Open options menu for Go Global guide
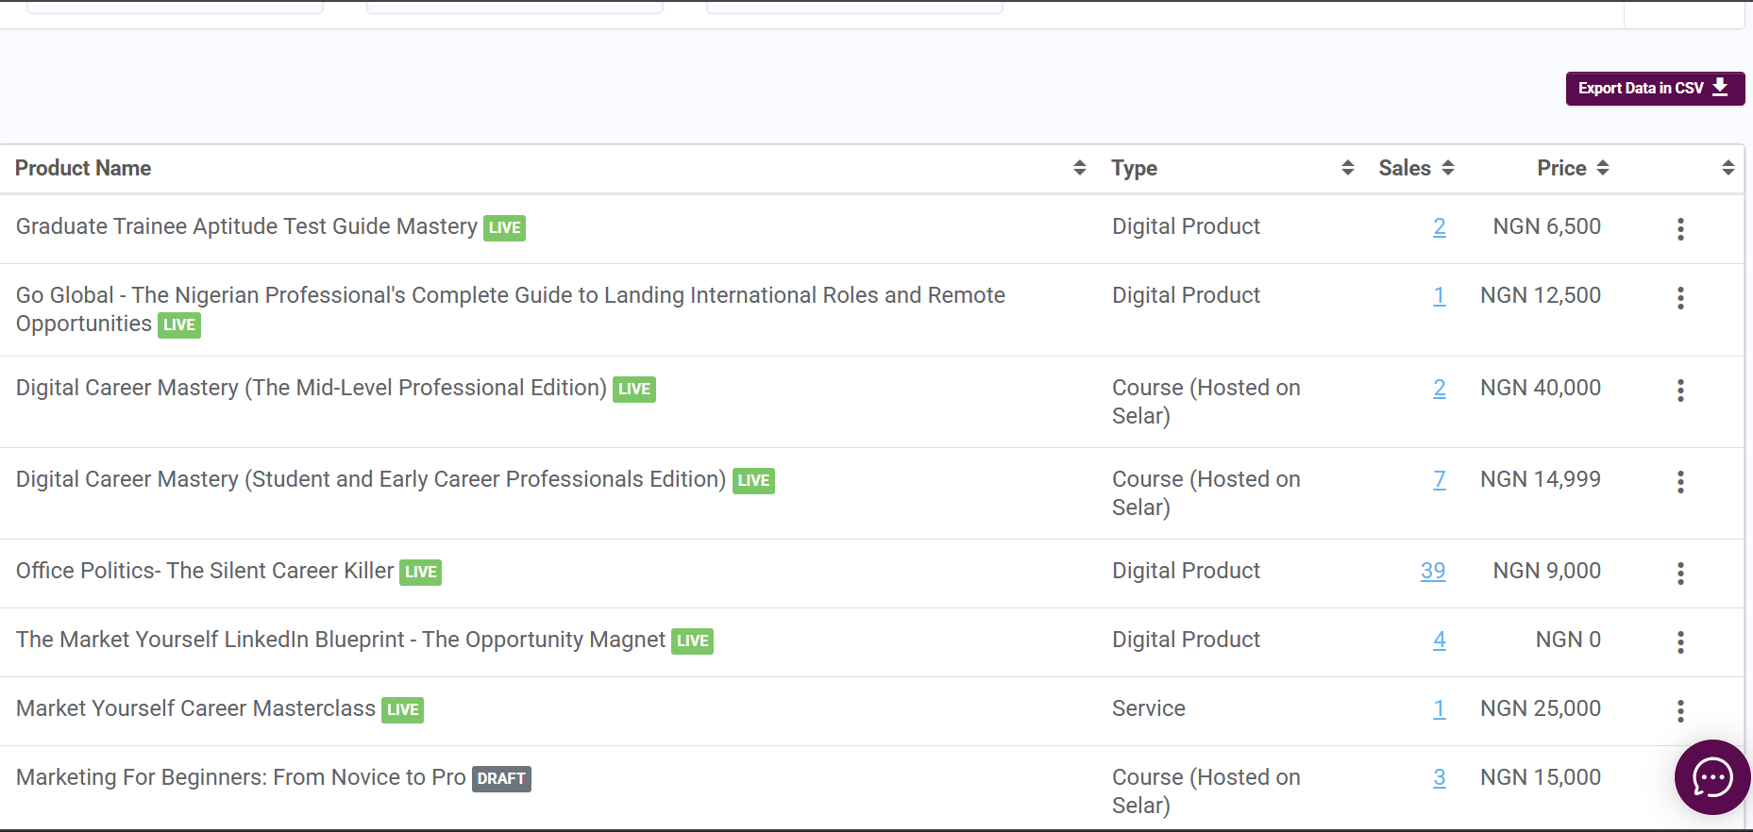The height and width of the screenshot is (832, 1753). 1680,298
